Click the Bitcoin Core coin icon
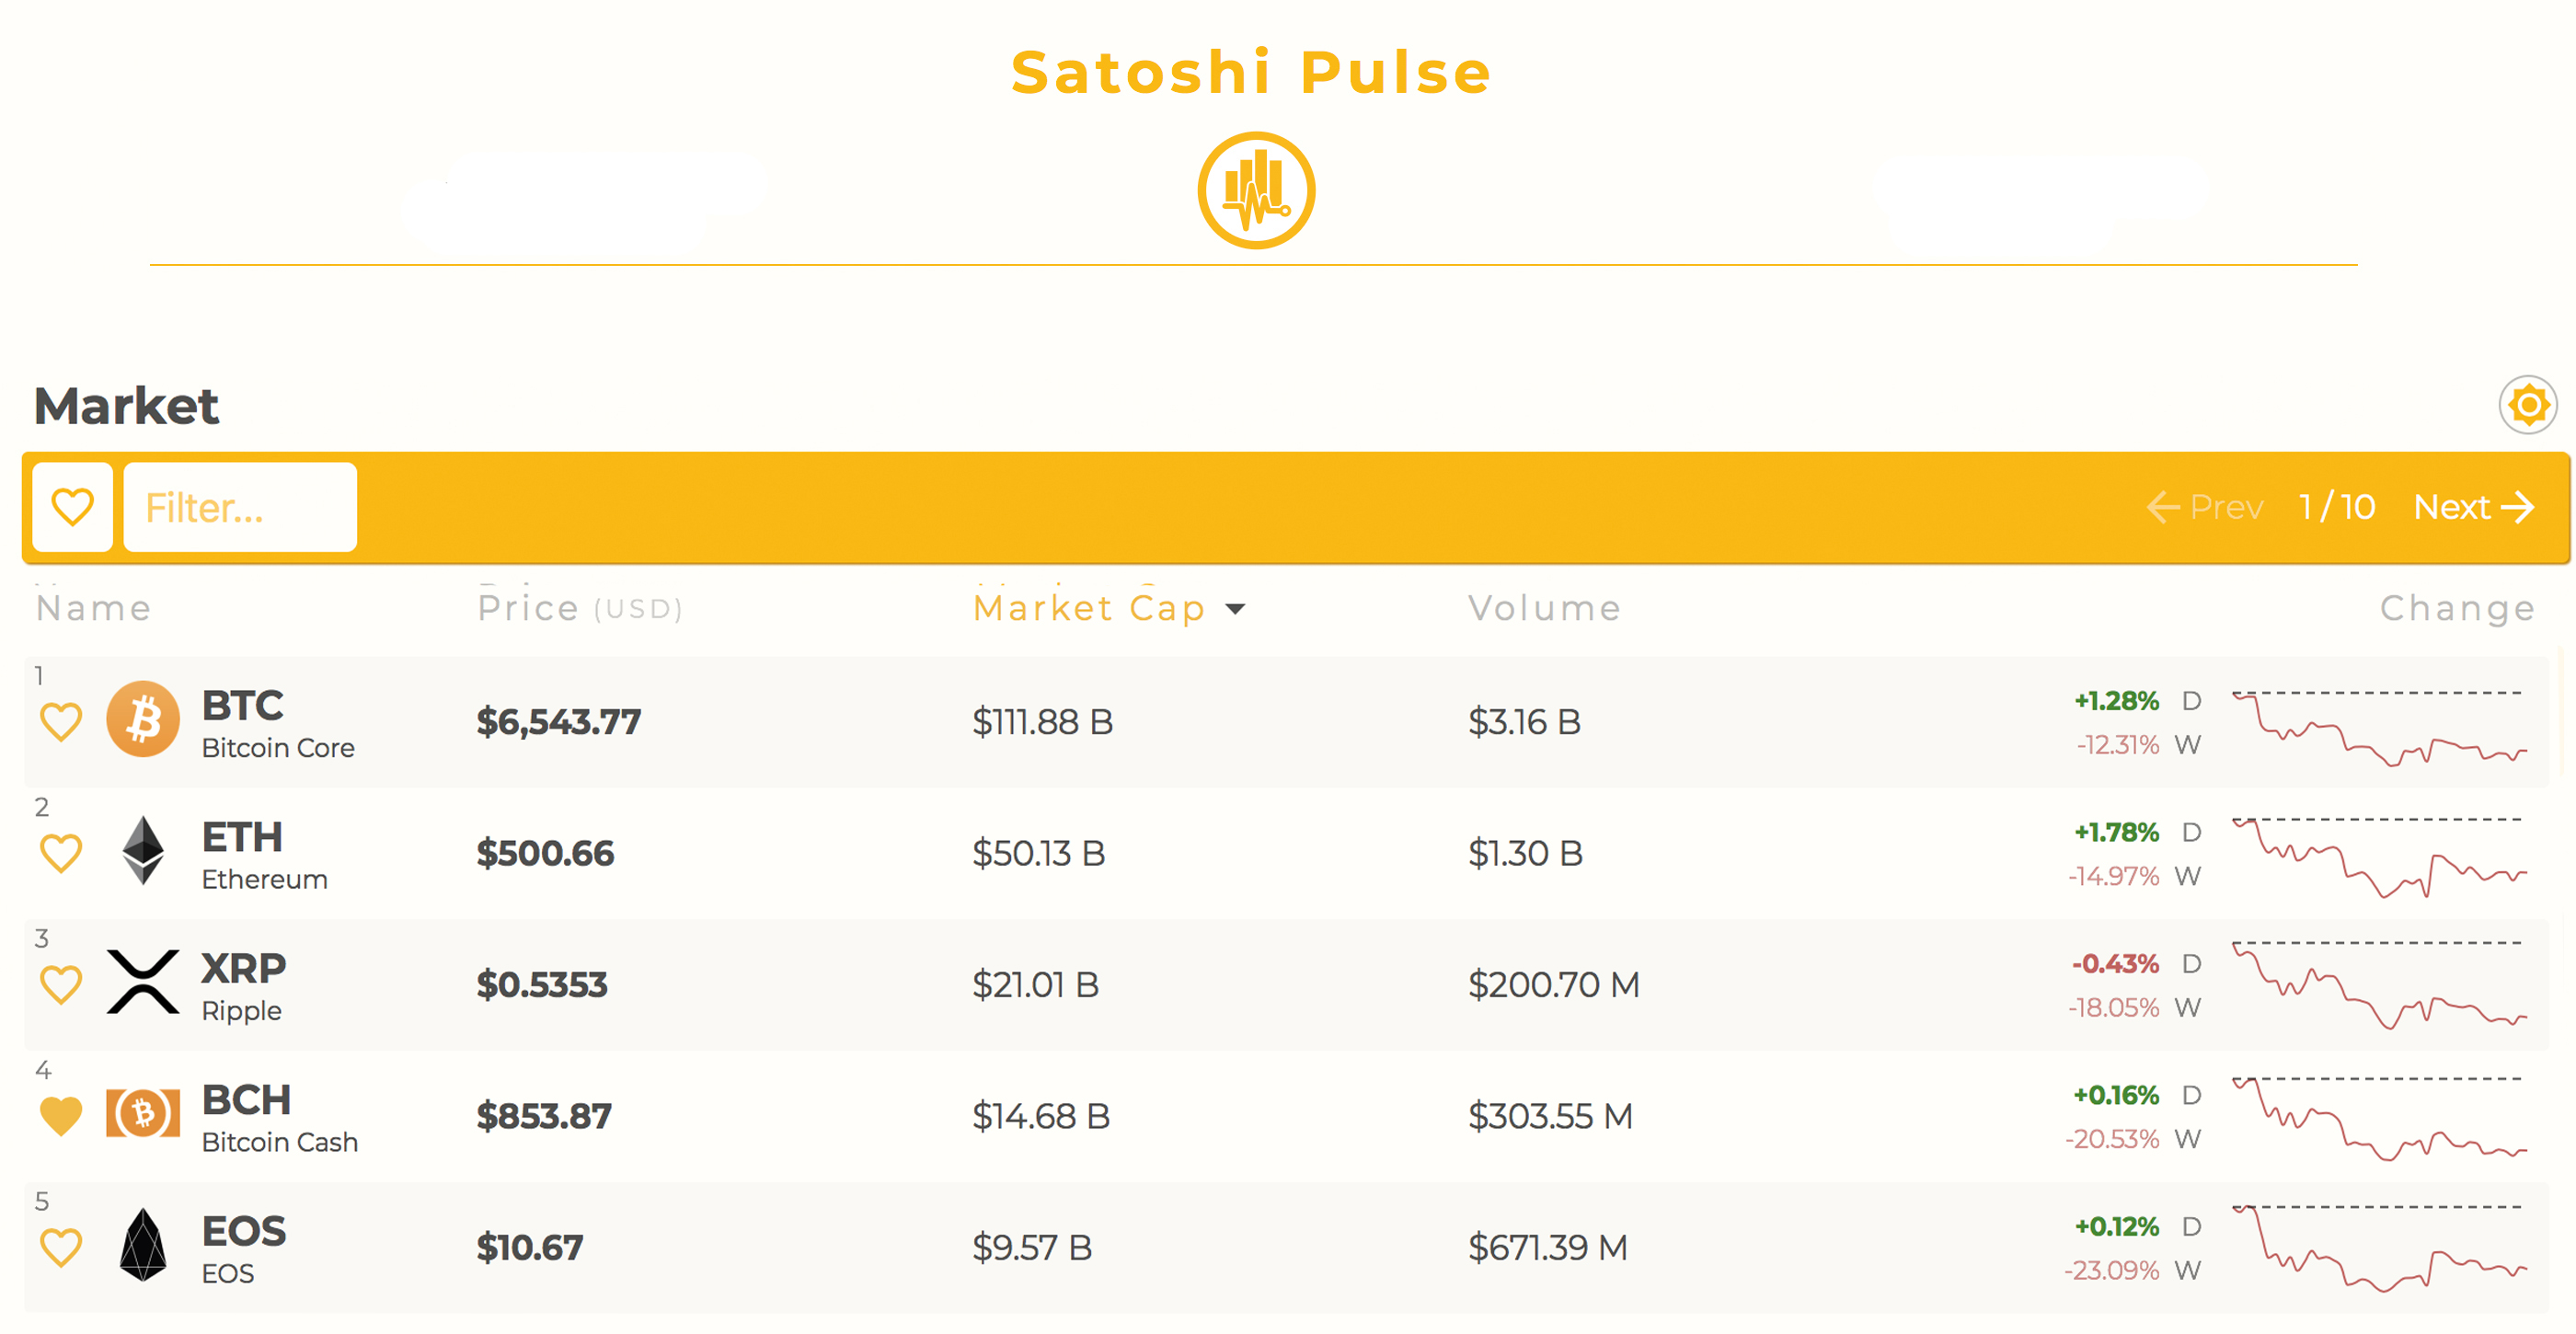This screenshot has width=2576, height=1334. point(143,719)
